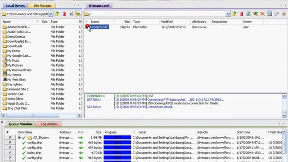The width and height of the screenshot is (288, 162).
Task: Open the remote path dropdown
Action: click(228, 14)
